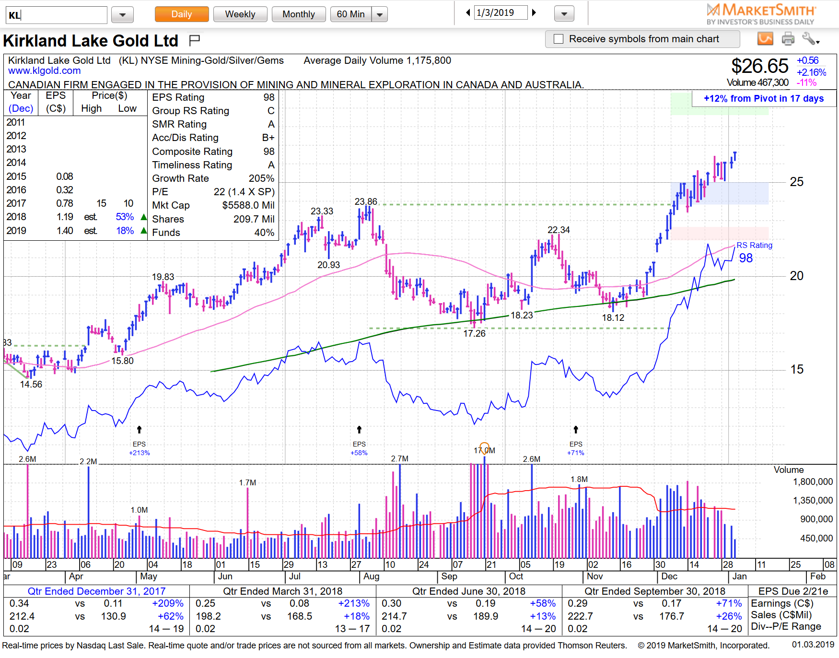
Task: Switch to the Monthly chart
Action: tap(298, 14)
